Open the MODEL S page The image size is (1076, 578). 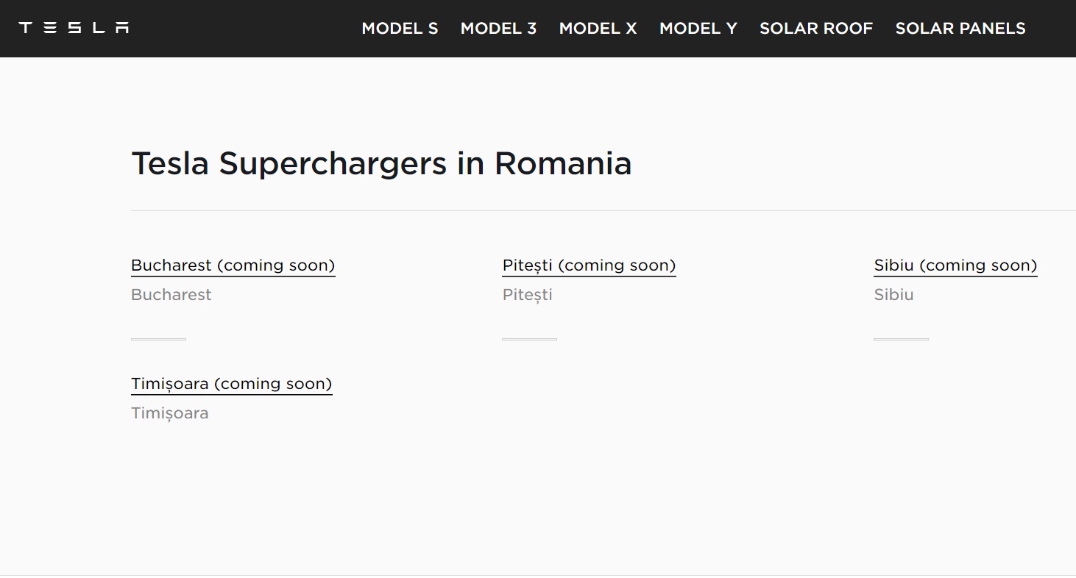click(x=400, y=29)
